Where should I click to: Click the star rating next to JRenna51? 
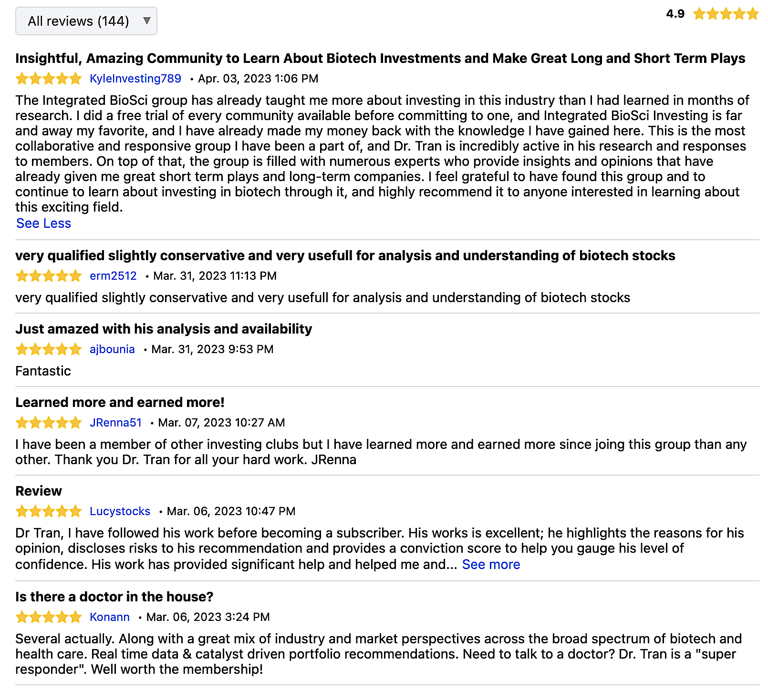coord(49,423)
